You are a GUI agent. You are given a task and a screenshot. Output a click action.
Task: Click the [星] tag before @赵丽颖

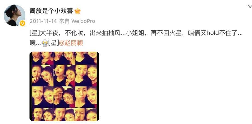point(53,43)
